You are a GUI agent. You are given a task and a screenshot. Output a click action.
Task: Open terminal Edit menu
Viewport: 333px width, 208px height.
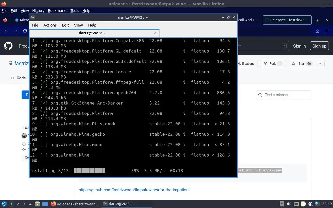click(x=65, y=25)
